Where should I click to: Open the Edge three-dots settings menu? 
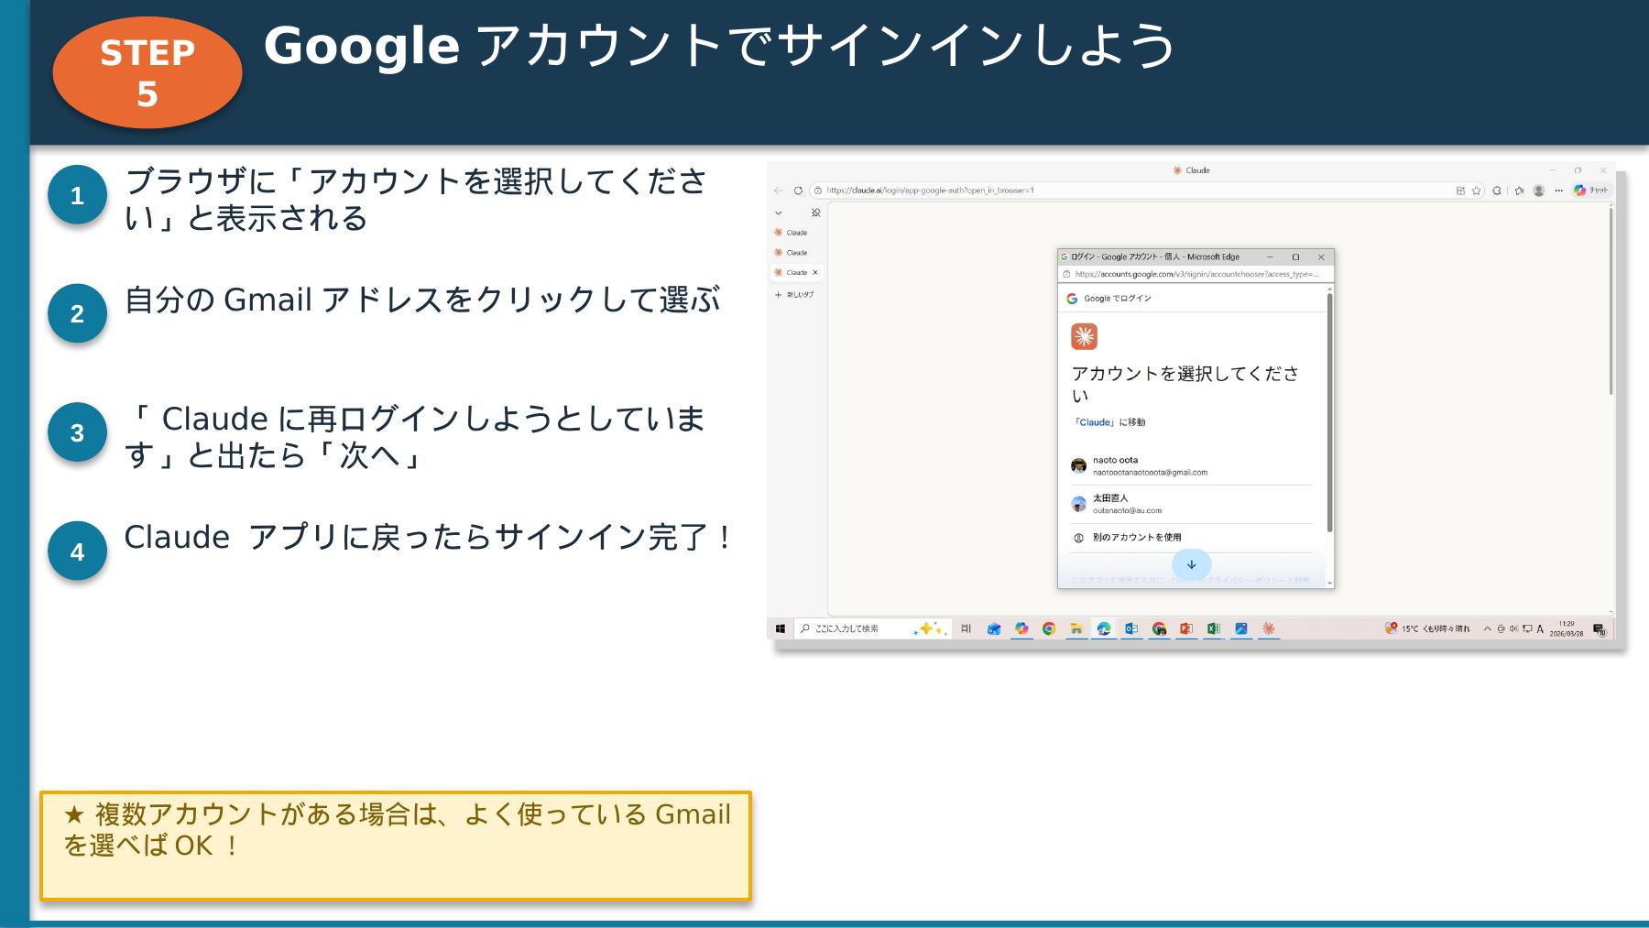click(1558, 191)
